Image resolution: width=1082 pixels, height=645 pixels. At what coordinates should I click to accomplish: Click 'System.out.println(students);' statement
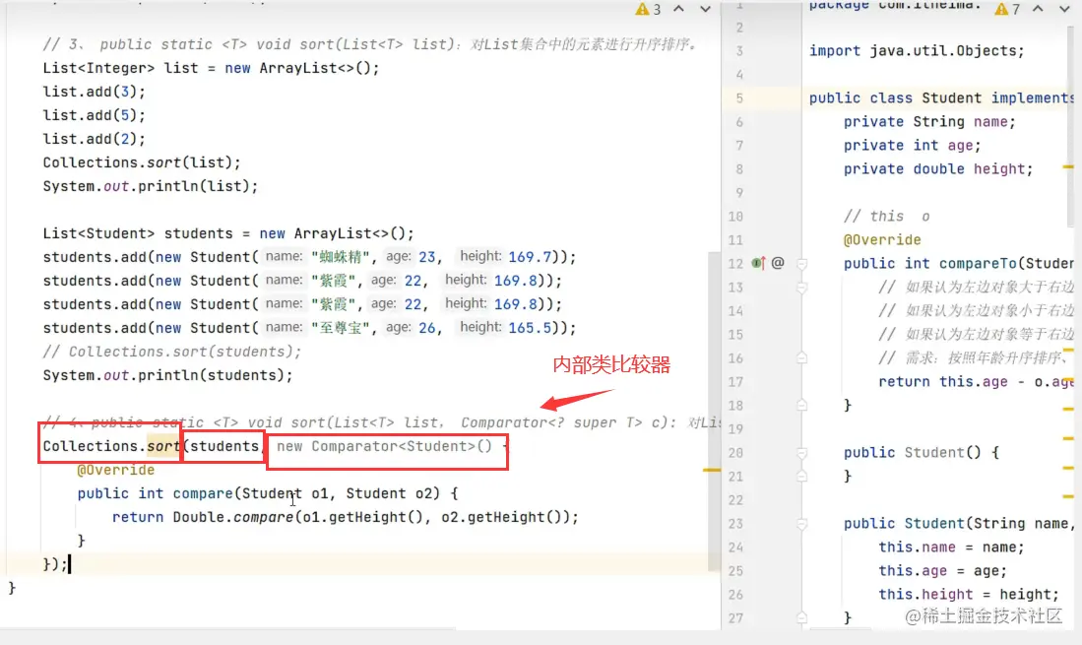point(167,375)
